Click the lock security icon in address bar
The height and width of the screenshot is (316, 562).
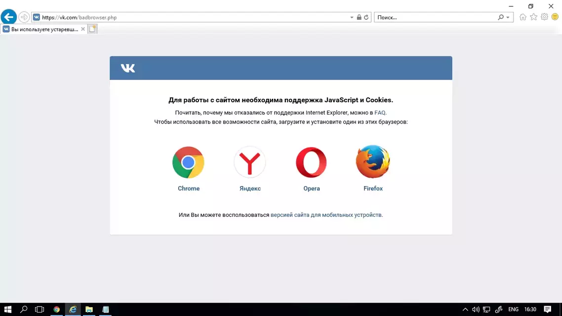(359, 17)
